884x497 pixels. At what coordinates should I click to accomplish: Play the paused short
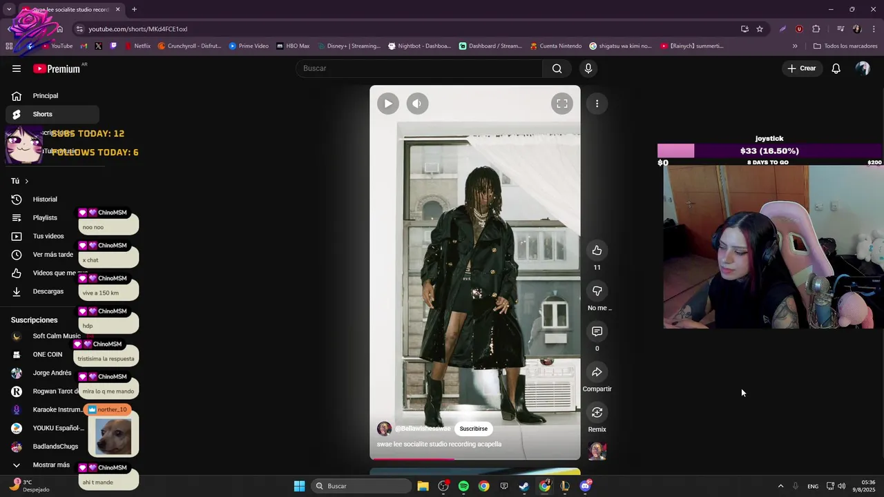[x=388, y=104]
